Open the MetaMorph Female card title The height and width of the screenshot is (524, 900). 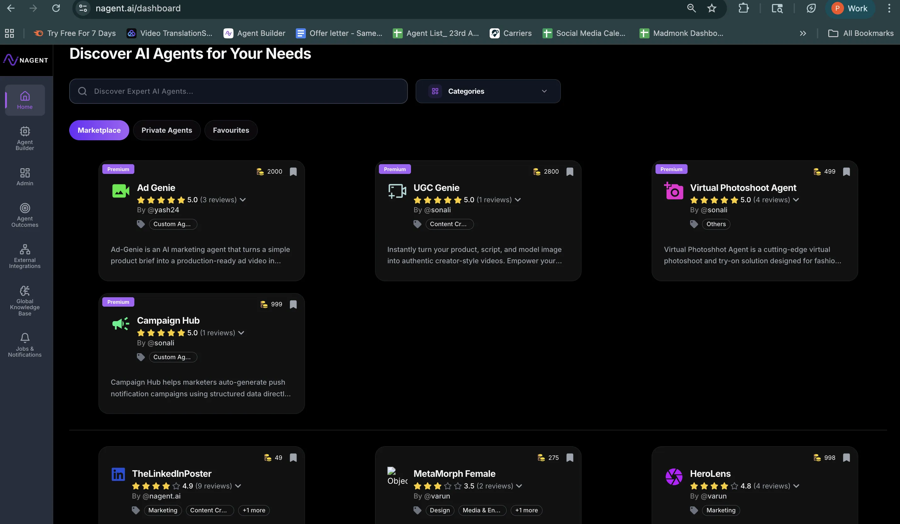click(454, 474)
